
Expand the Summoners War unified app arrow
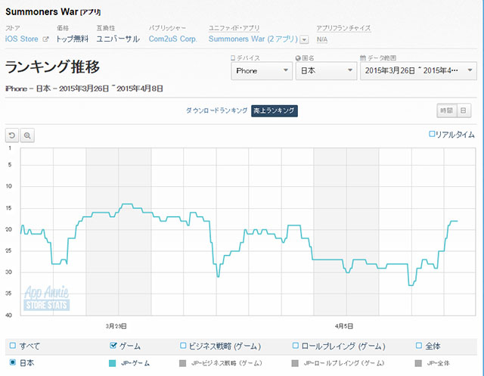tap(304, 39)
